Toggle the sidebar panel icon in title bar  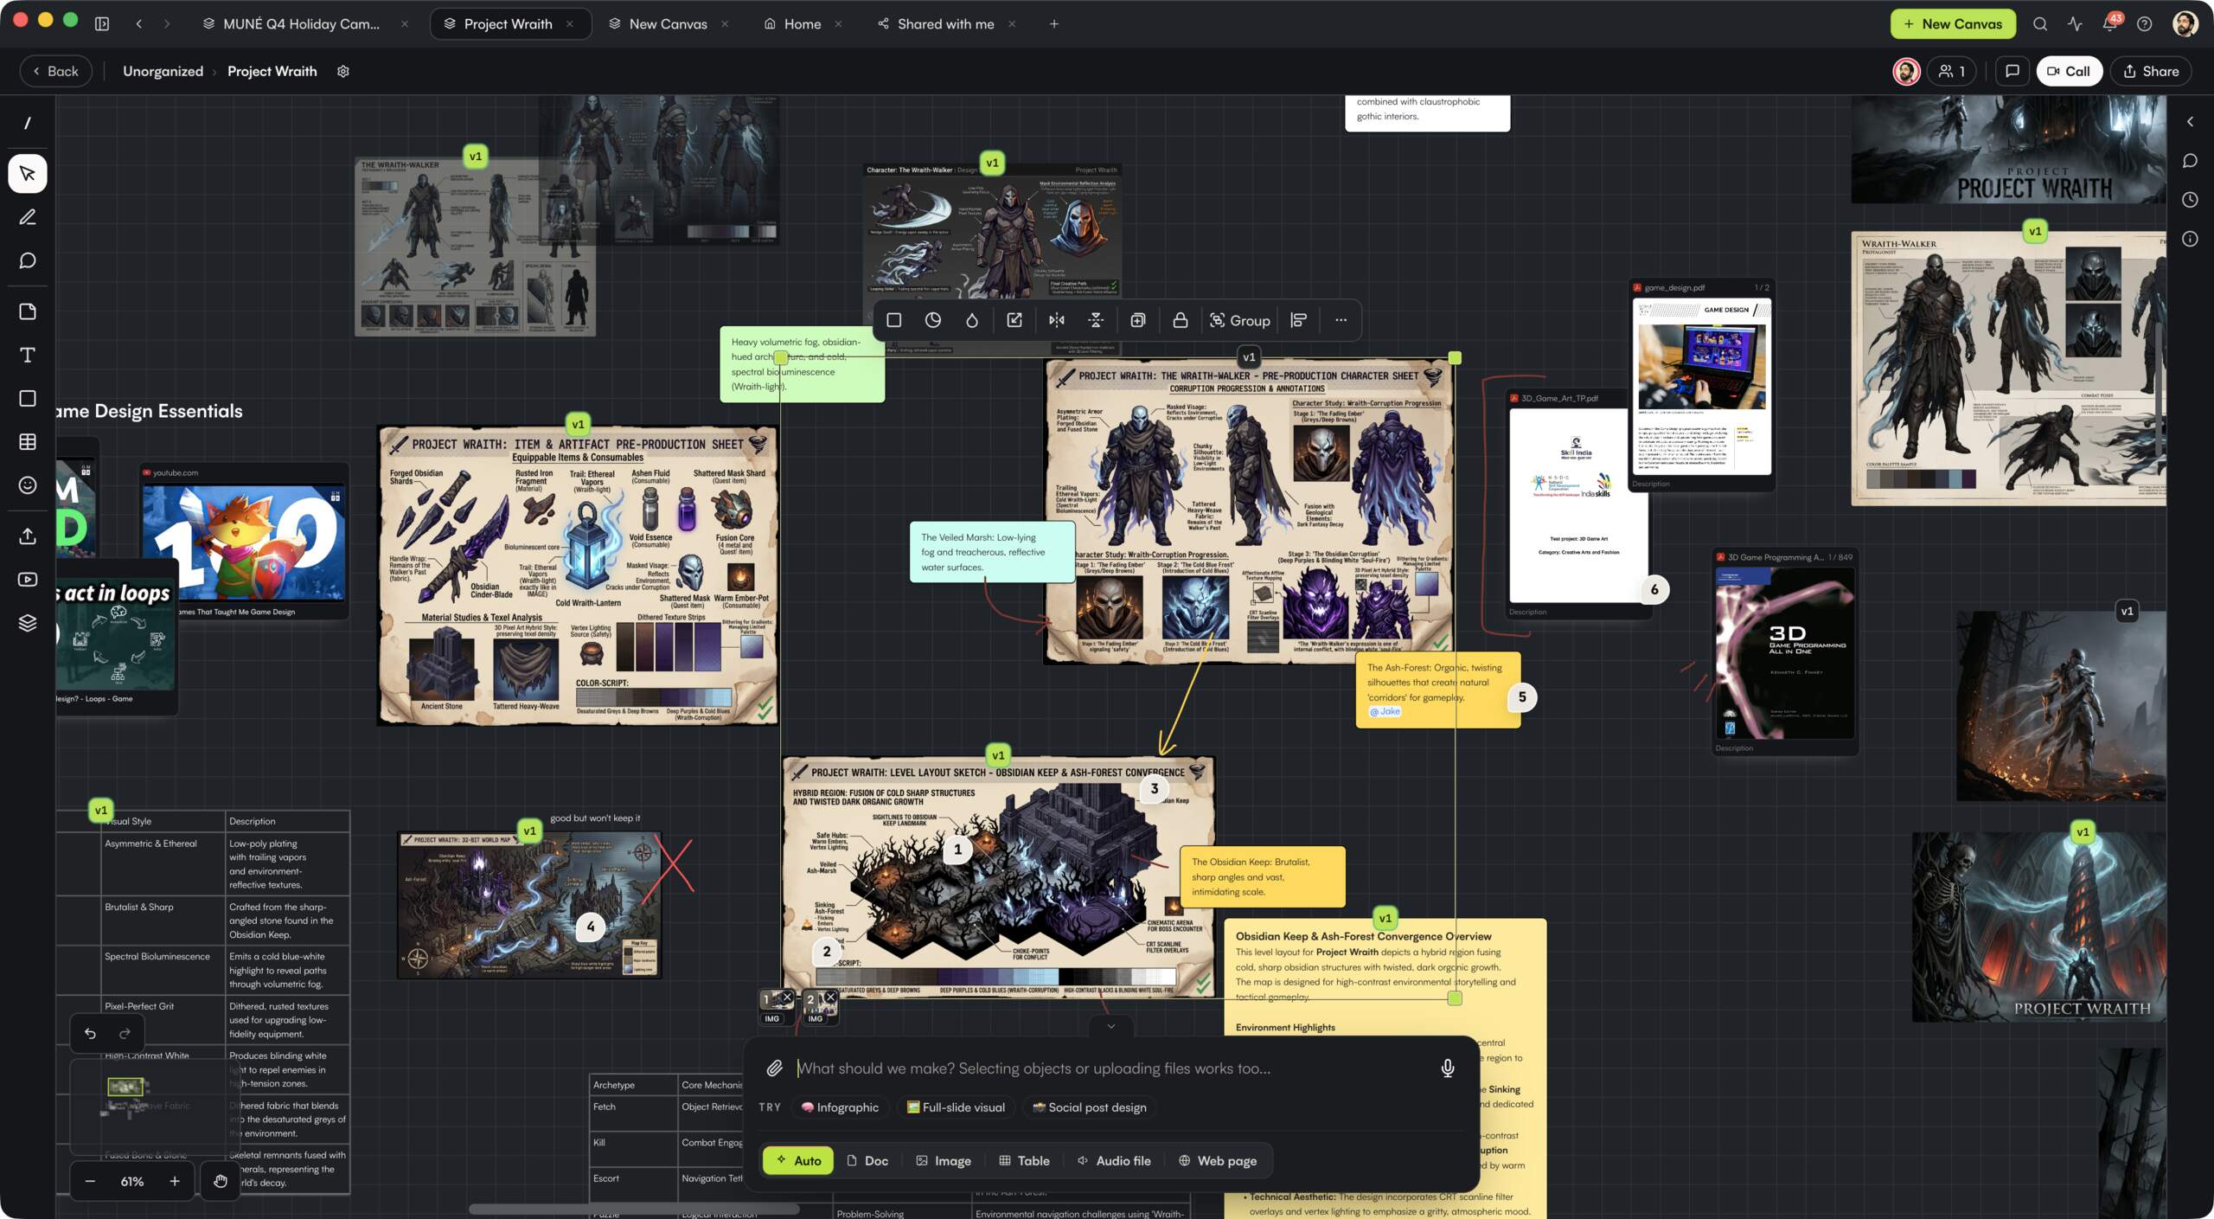pos(102,24)
